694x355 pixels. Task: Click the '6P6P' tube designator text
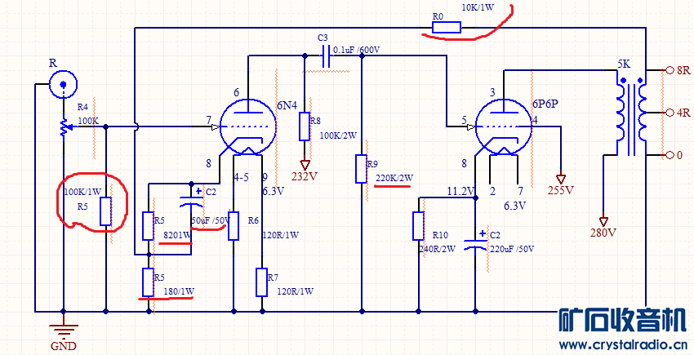(545, 104)
